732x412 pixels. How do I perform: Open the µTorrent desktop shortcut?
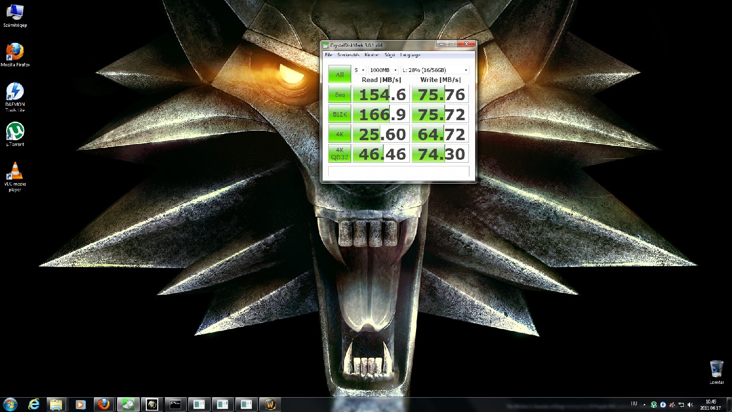15,134
